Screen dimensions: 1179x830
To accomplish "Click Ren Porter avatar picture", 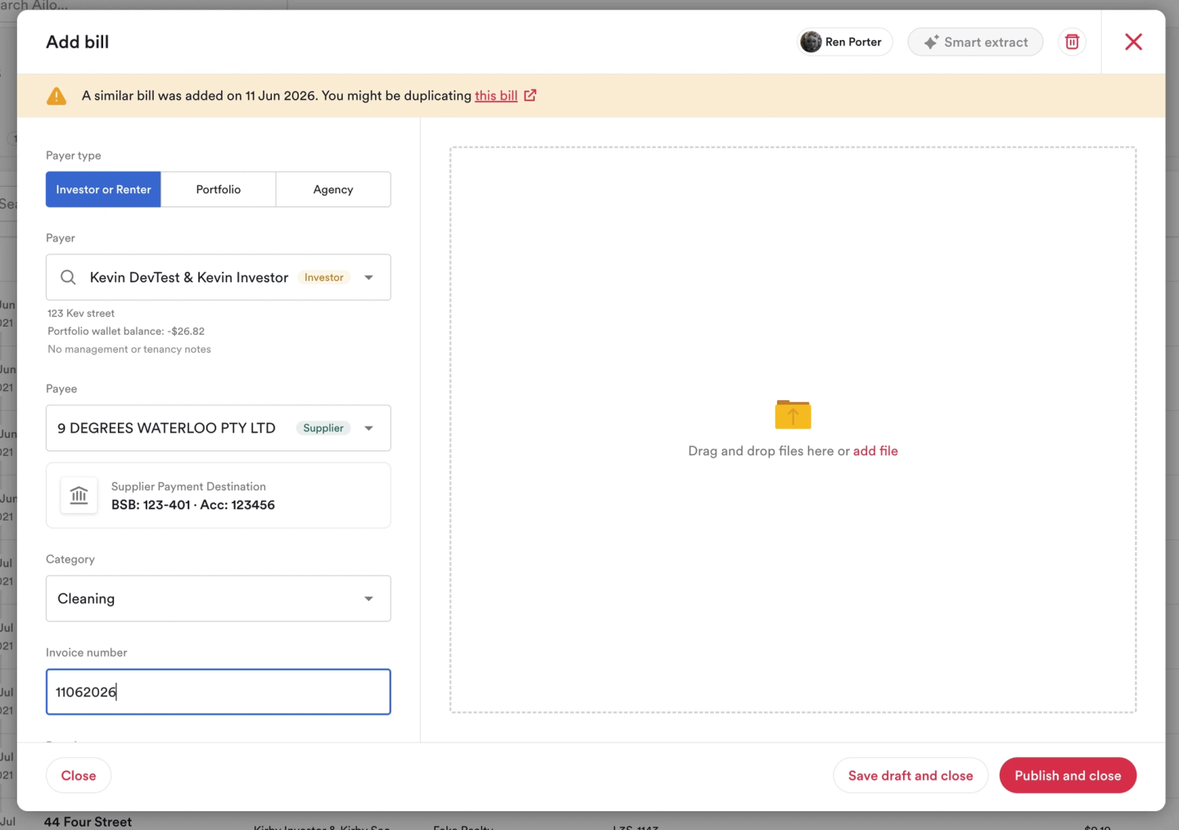I will 811,42.
